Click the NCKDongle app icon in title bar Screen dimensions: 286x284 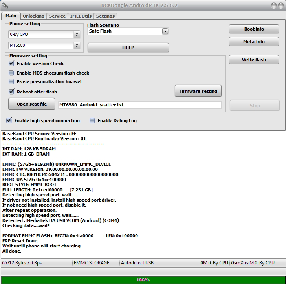click(x=5, y=5)
